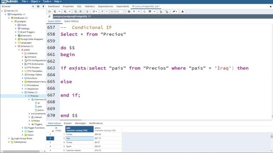Open the Query History tab
The height and width of the screenshot is (153, 273).
point(71,21)
